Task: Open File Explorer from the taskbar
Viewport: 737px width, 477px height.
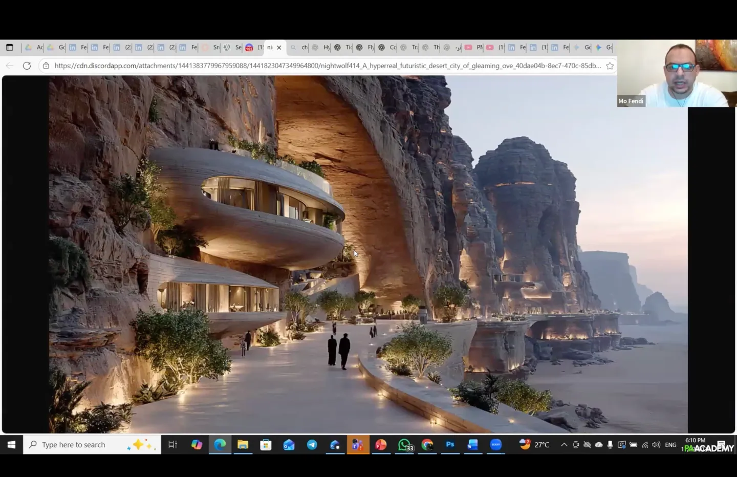Action: tap(243, 445)
